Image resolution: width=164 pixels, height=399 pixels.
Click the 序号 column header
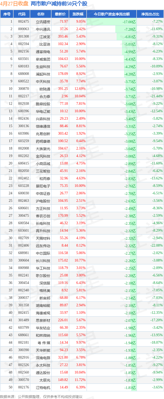[x=7, y=14]
